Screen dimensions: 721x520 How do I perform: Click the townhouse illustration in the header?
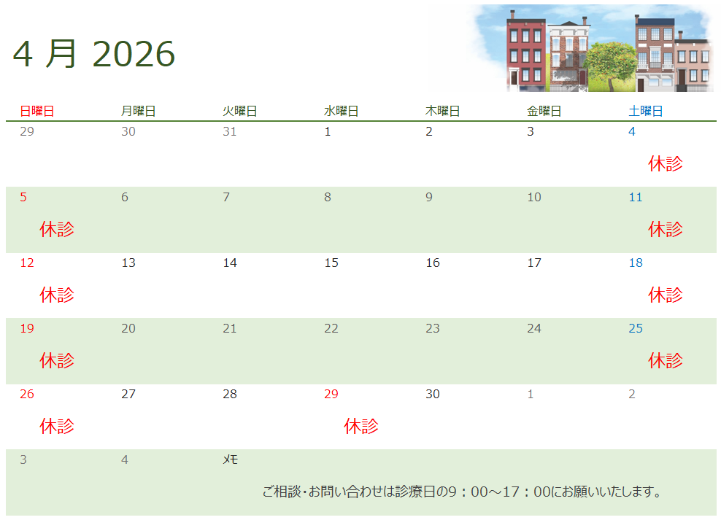click(x=593, y=49)
